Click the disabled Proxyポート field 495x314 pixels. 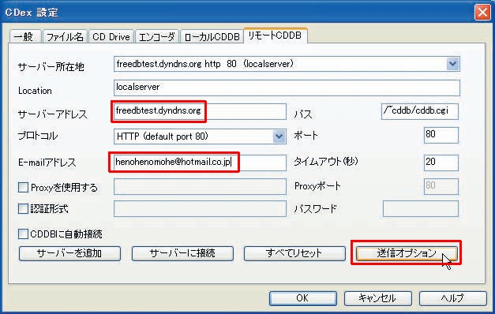[x=441, y=186]
